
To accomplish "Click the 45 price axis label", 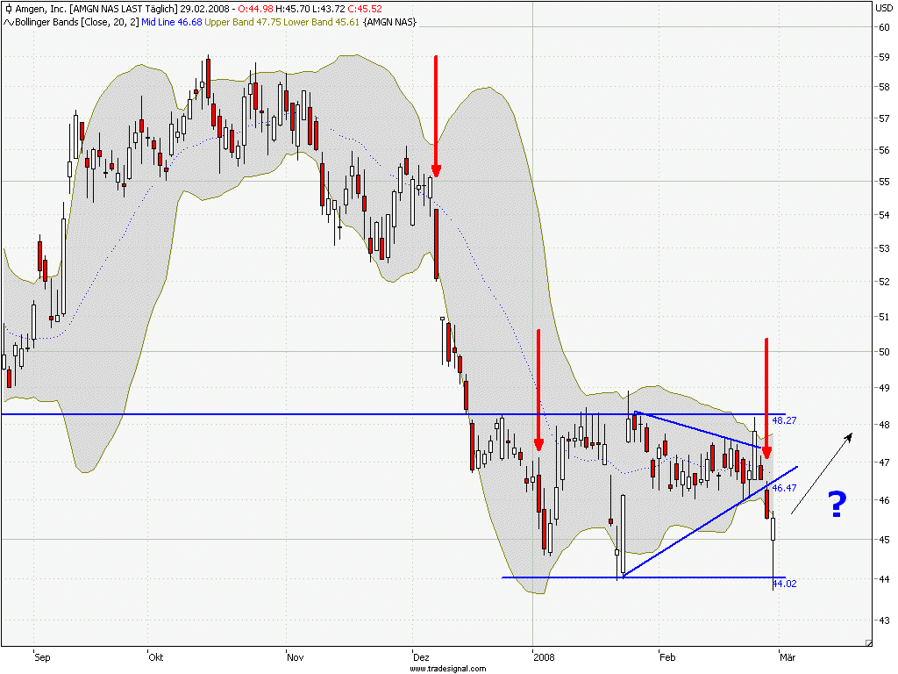I will [884, 540].
